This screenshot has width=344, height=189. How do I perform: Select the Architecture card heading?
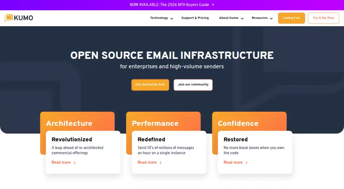pos(69,123)
